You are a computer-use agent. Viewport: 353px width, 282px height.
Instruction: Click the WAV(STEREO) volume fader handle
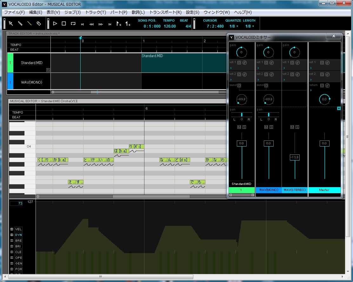point(295,157)
